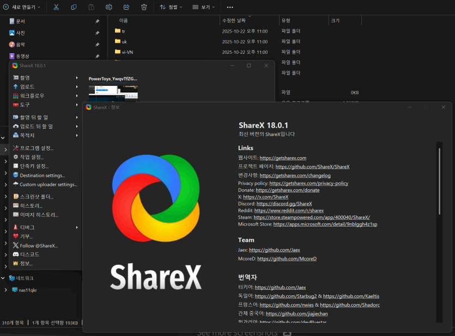The height and width of the screenshot is (336, 455).
Task: Open the 목적지 (destinations) menu in ShareX
Action: click(46, 135)
